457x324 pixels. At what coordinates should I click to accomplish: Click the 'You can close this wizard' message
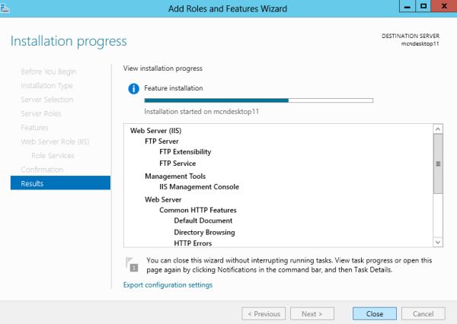tap(289, 265)
